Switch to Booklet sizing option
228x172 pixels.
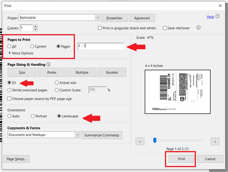(112, 72)
